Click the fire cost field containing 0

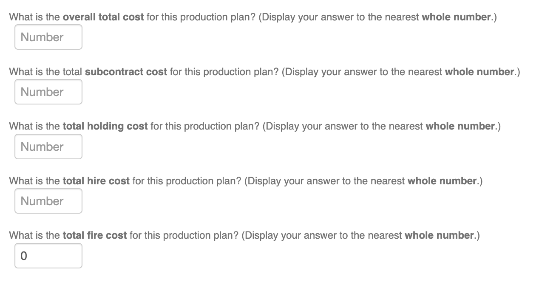(x=48, y=255)
